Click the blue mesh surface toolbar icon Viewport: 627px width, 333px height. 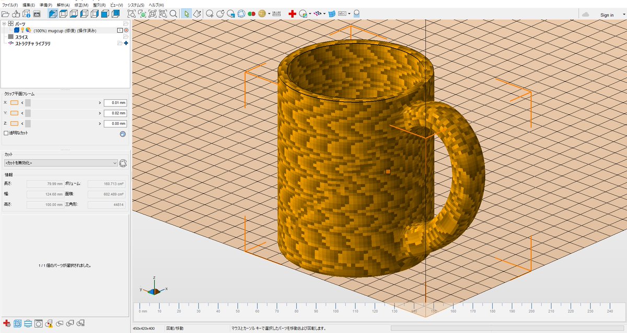pos(331,14)
